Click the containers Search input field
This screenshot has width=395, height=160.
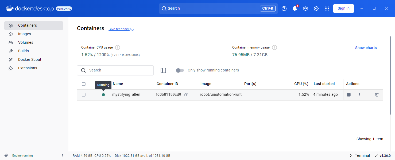pyautogui.click(x=115, y=70)
